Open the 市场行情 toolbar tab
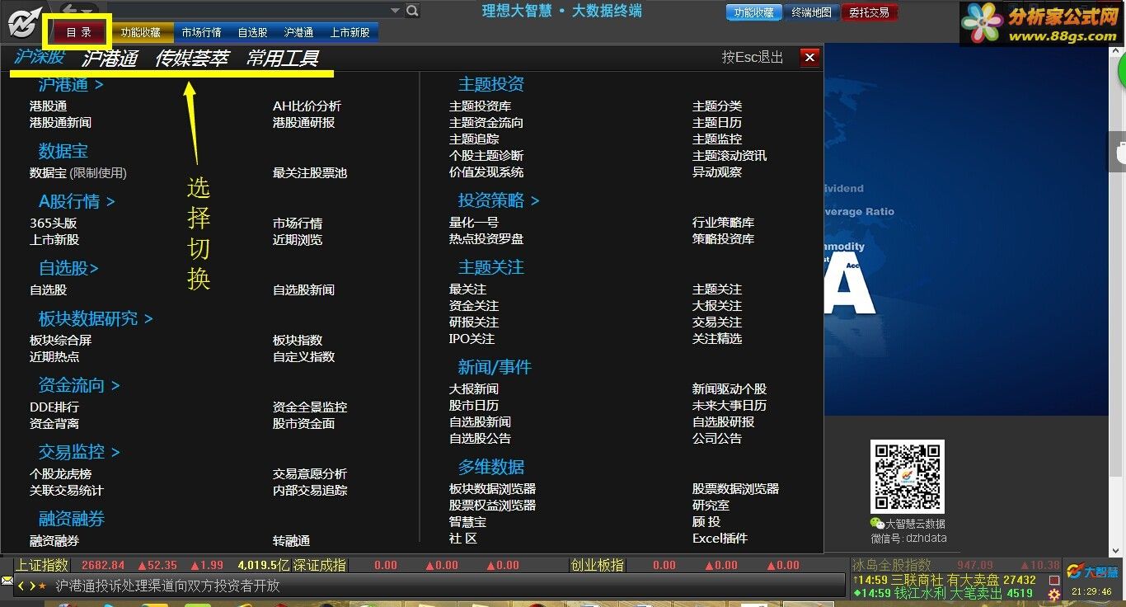The image size is (1126, 607). point(201,32)
